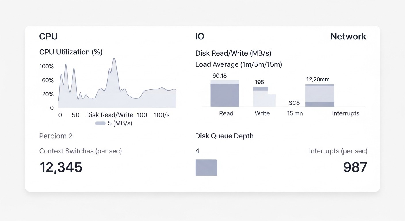Click the 987 interrupts value

tap(355, 167)
